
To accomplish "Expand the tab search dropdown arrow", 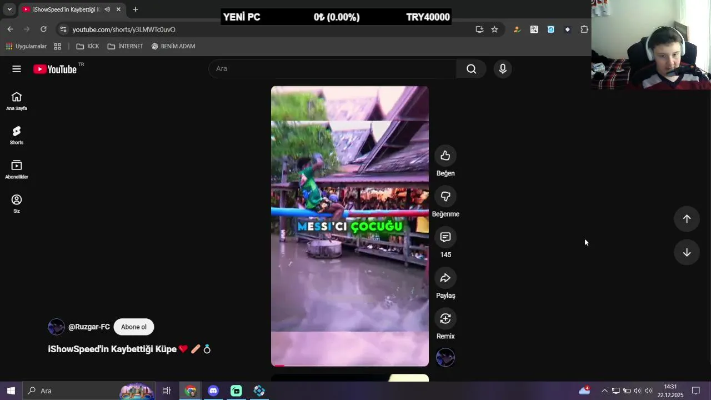I will pos(9,9).
